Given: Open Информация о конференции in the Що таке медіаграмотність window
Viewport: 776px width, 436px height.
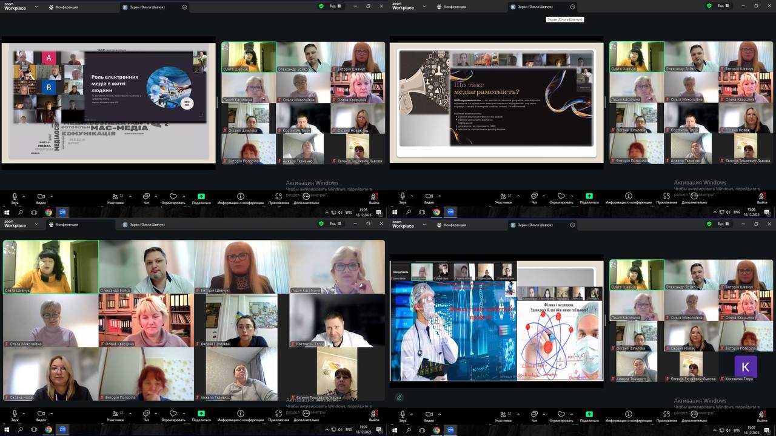Looking at the screenshot, I should click(628, 197).
